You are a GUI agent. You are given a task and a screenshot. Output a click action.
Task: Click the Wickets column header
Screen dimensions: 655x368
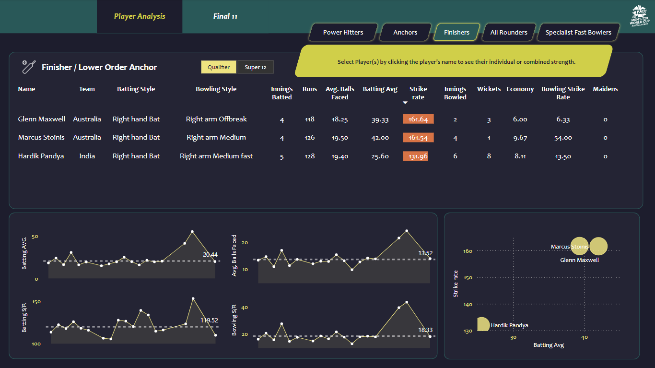tap(489, 89)
